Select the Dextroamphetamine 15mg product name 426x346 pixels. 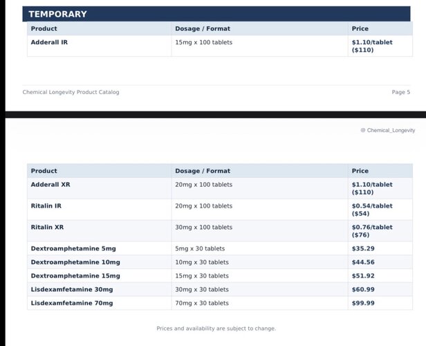point(75,276)
